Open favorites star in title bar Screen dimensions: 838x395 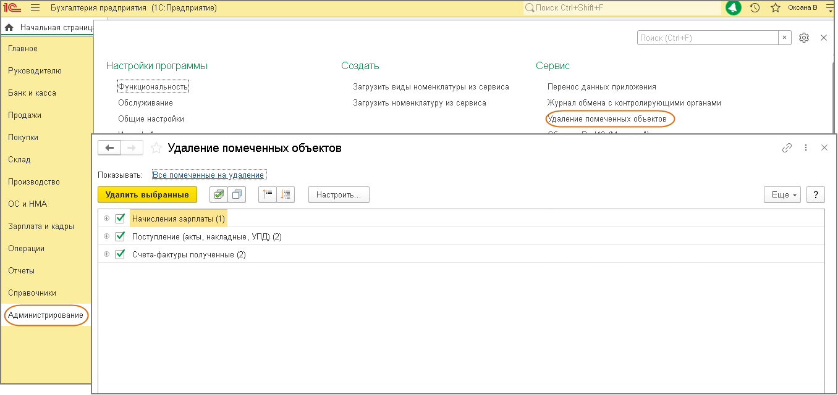[x=776, y=8]
